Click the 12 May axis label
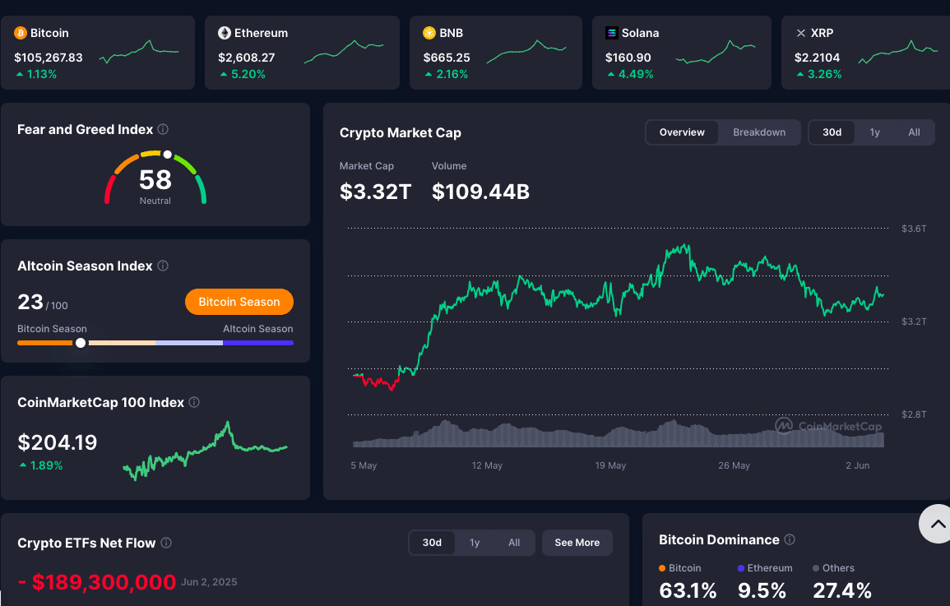This screenshot has width=950, height=606. click(487, 465)
